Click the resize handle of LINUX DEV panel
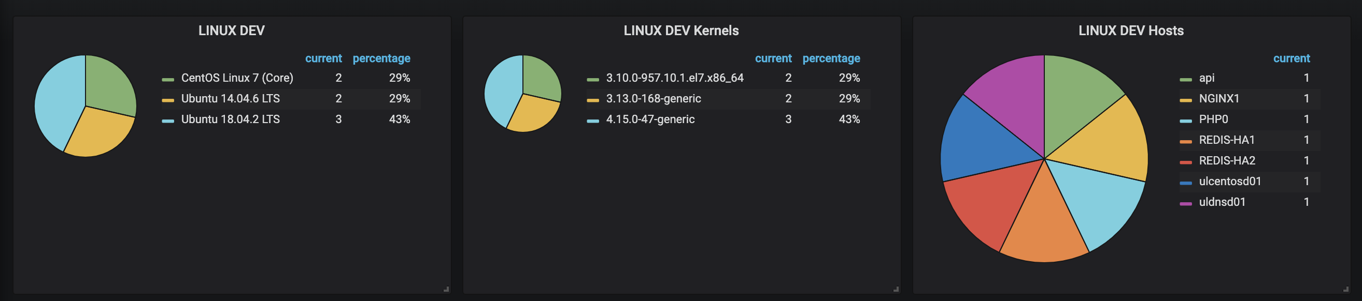 pos(446,290)
